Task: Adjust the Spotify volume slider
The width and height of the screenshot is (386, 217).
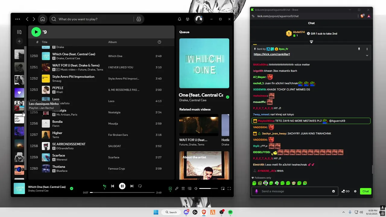Action: [208, 189]
